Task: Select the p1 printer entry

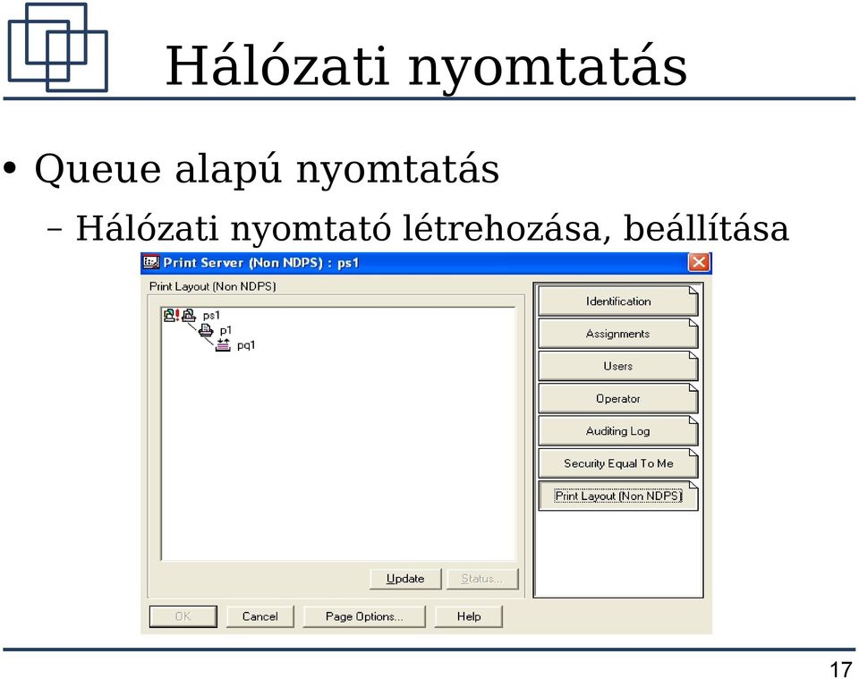Action: (225, 330)
